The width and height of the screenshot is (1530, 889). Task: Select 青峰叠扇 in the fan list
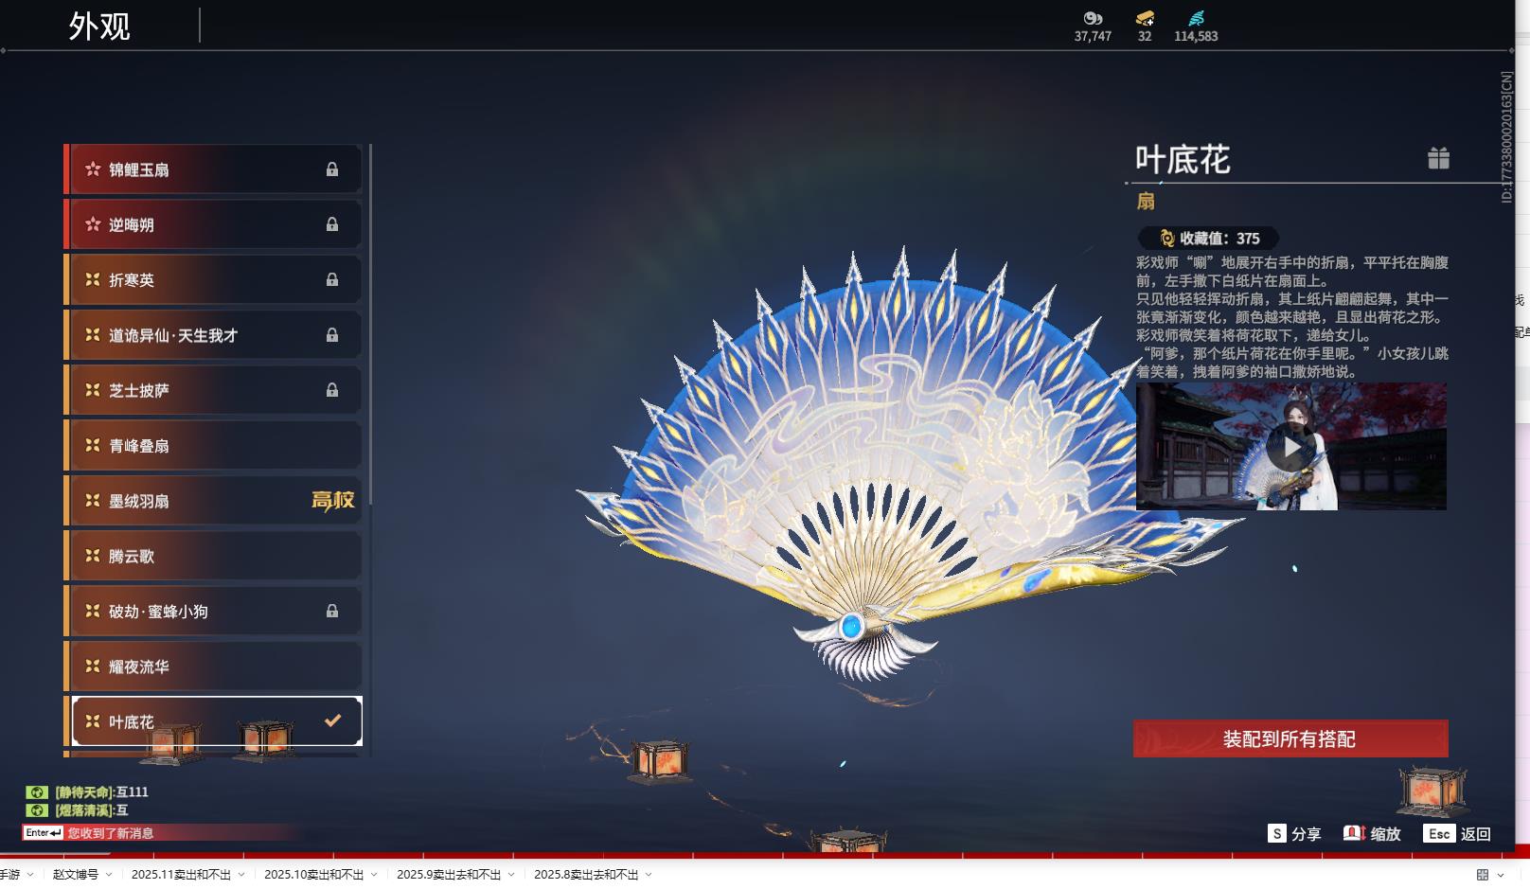pos(213,445)
